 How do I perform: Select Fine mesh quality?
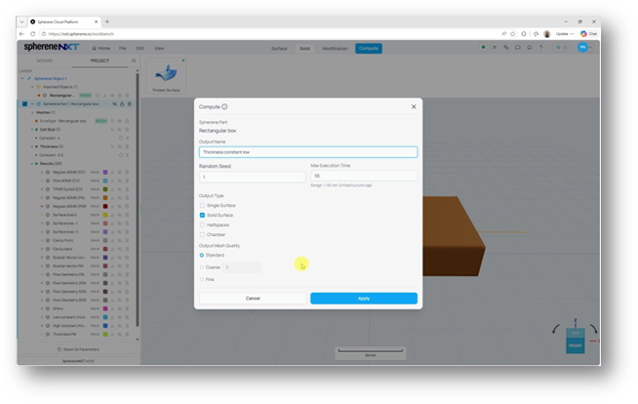(x=202, y=279)
